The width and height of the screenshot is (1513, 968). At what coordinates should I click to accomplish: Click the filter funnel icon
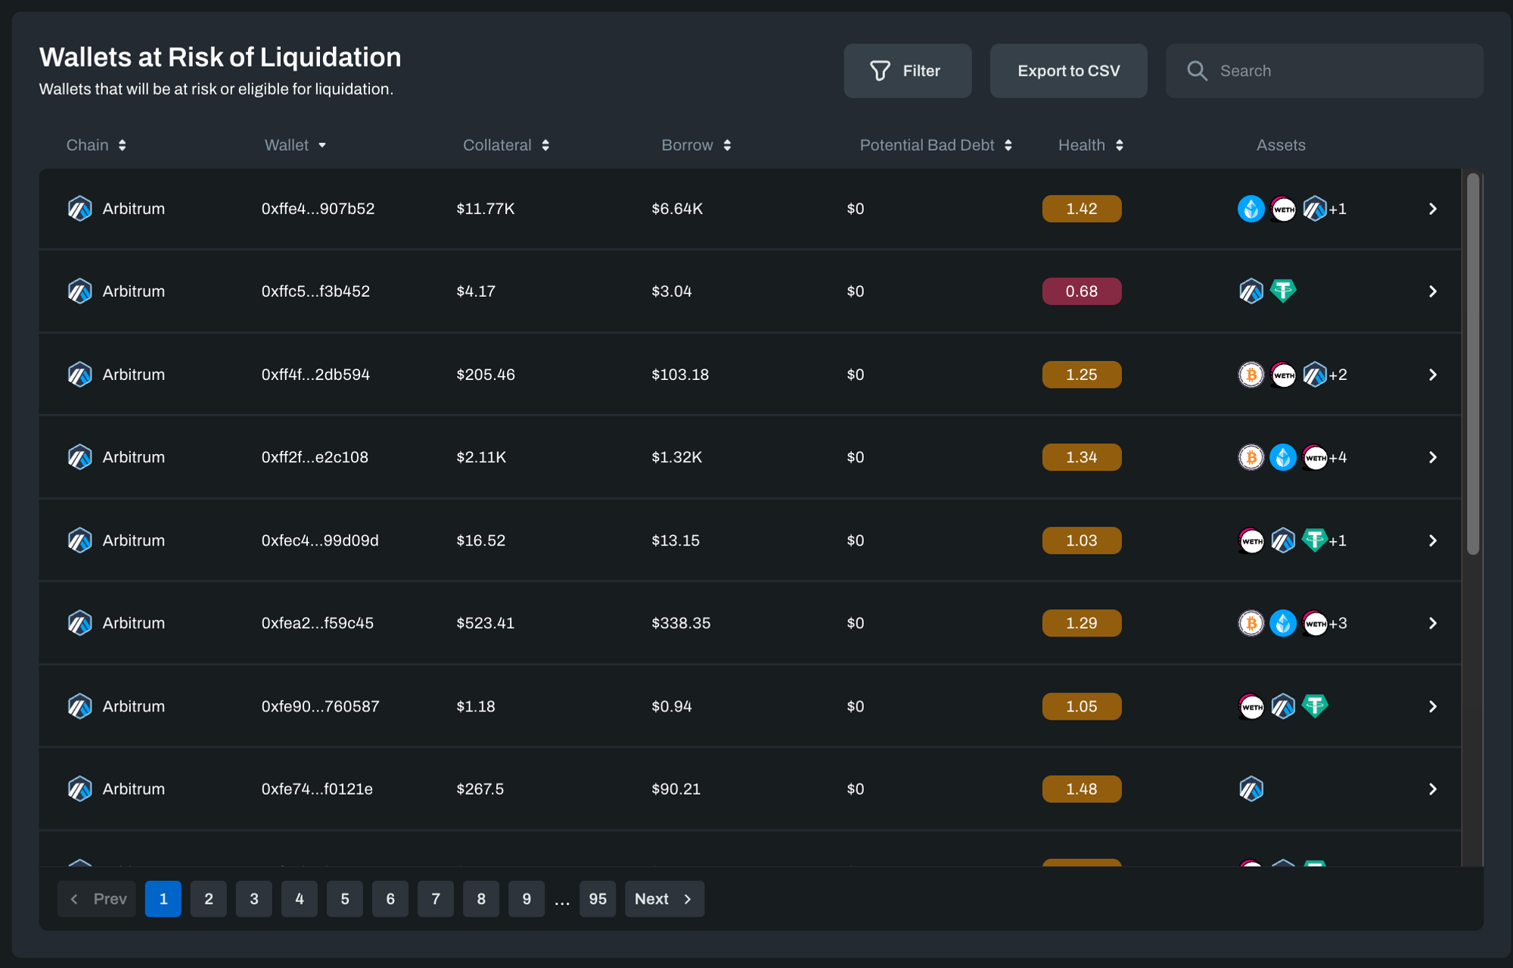point(880,71)
